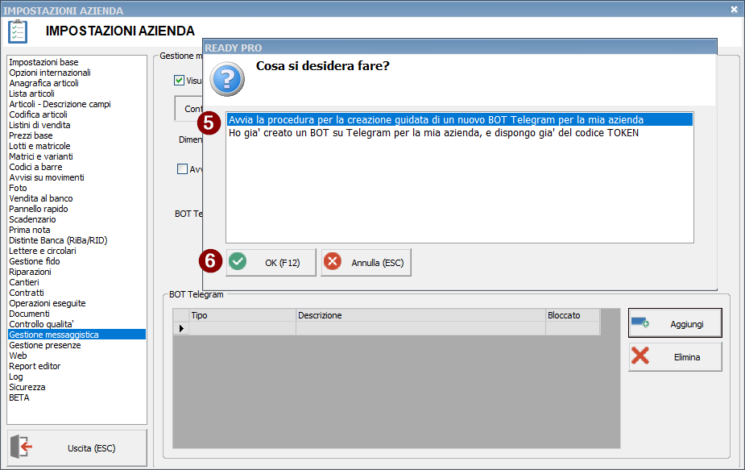
Task: Close the Impostazioni Azienda window
Action: pos(734,10)
